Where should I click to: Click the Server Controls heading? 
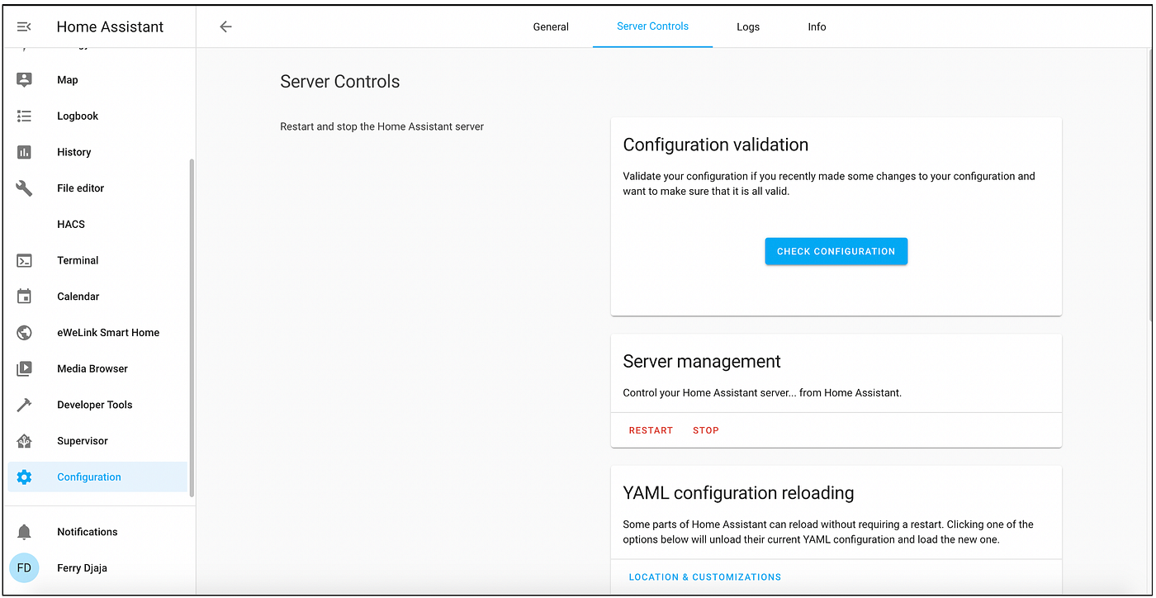(x=340, y=82)
